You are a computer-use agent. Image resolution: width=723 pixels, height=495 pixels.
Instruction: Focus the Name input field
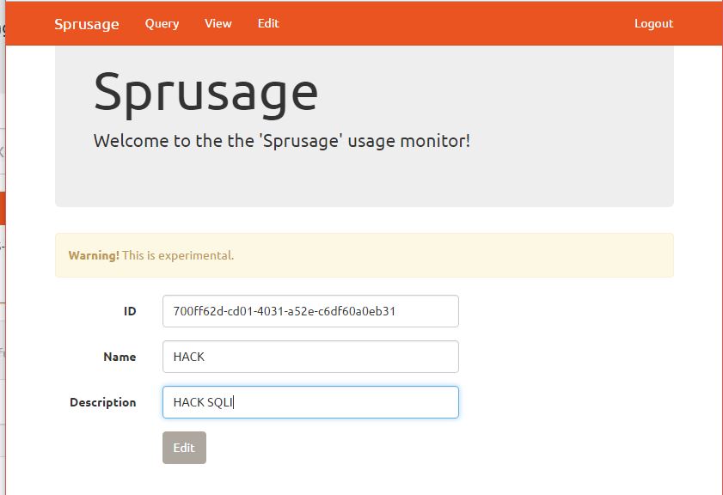coord(310,357)
